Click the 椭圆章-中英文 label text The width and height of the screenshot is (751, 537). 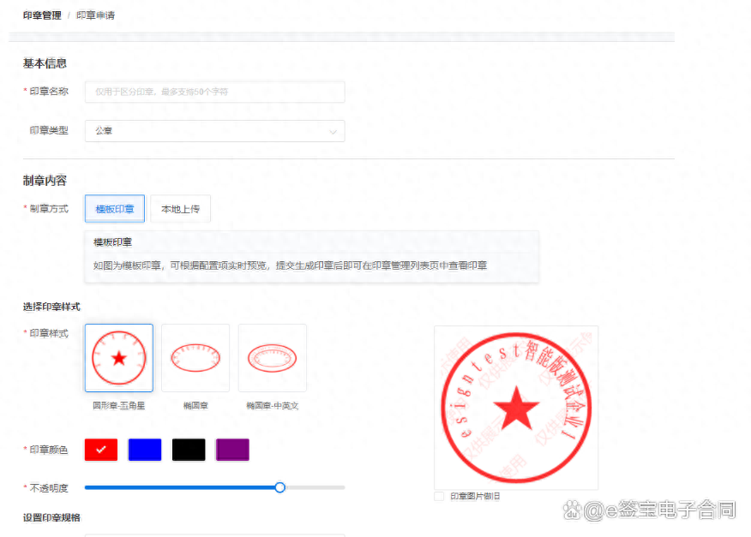click(x=272, y=405)
